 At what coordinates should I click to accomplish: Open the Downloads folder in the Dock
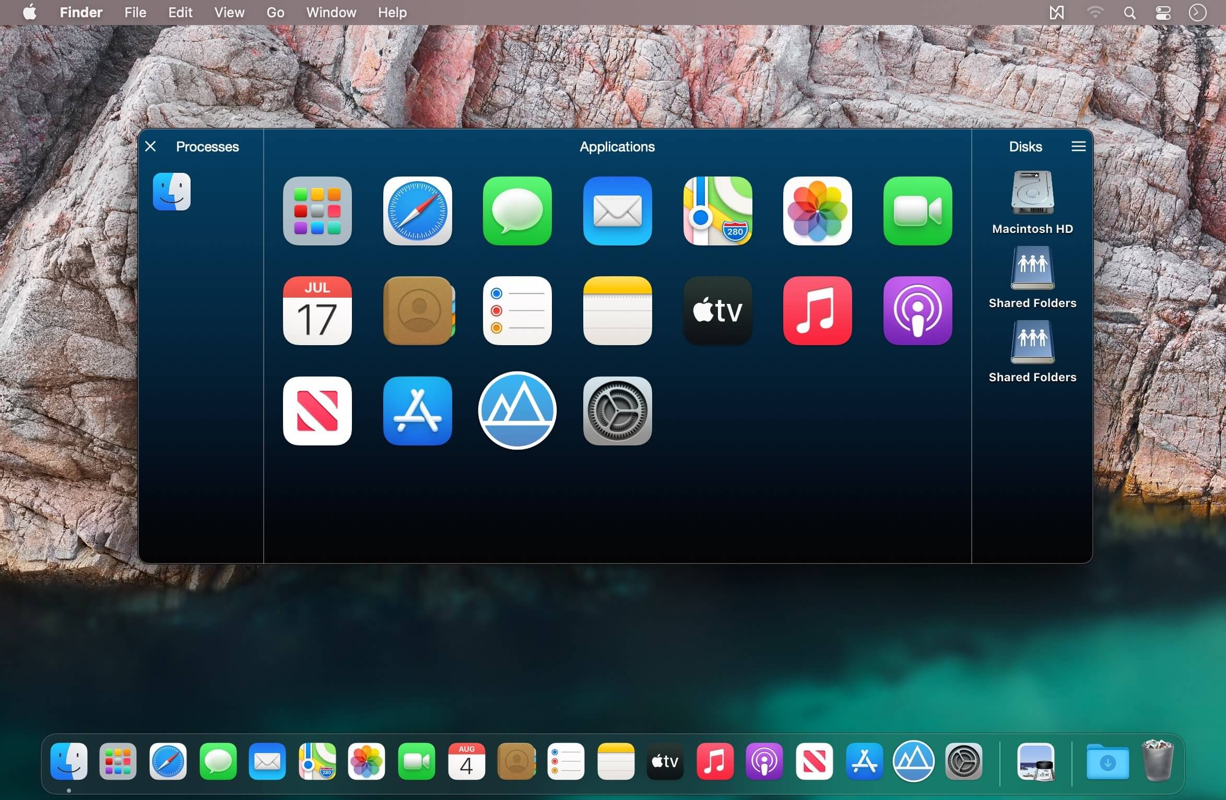click(1107, 762)
